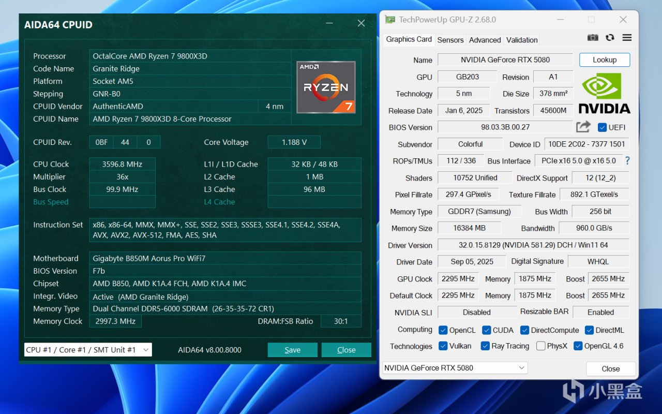The image size is (662, 414).
Task: Toggle the CUDA checkbox
Action: (x=486, y=330)
